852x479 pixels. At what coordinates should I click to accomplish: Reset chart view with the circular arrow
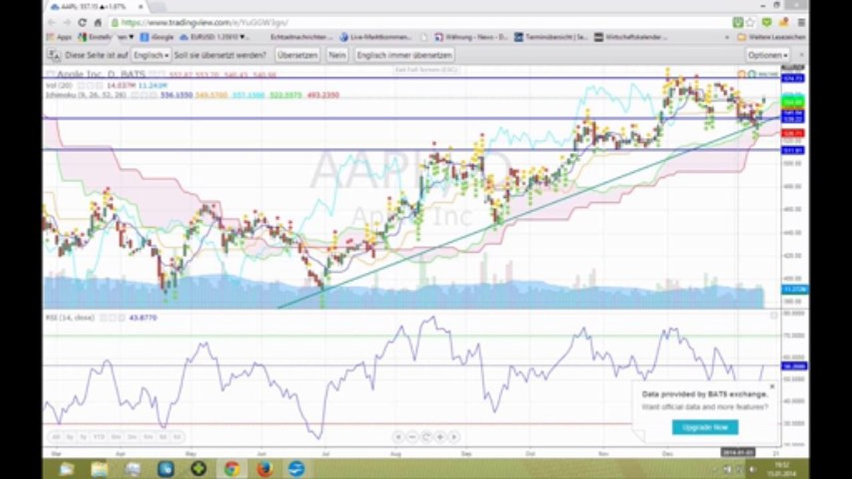coord(426,437)
